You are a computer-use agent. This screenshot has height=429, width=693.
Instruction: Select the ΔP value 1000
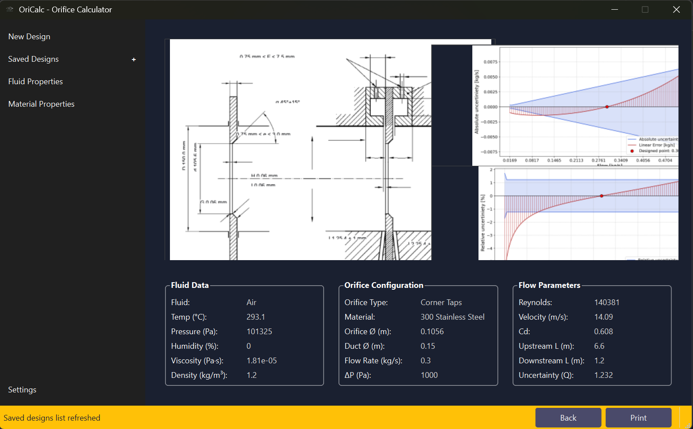[x=429, y=375]
